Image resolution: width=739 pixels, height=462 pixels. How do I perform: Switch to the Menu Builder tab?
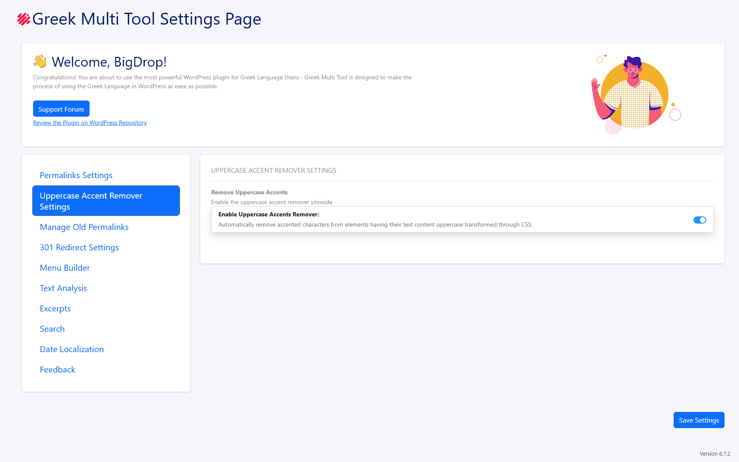tap(65, 268)
